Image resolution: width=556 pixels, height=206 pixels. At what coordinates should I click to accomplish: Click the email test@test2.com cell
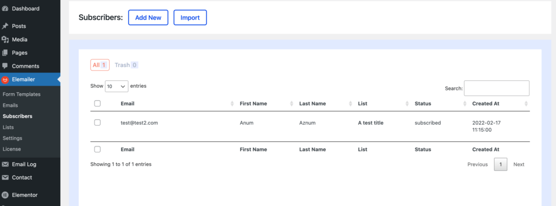click(x=140, y=123)
